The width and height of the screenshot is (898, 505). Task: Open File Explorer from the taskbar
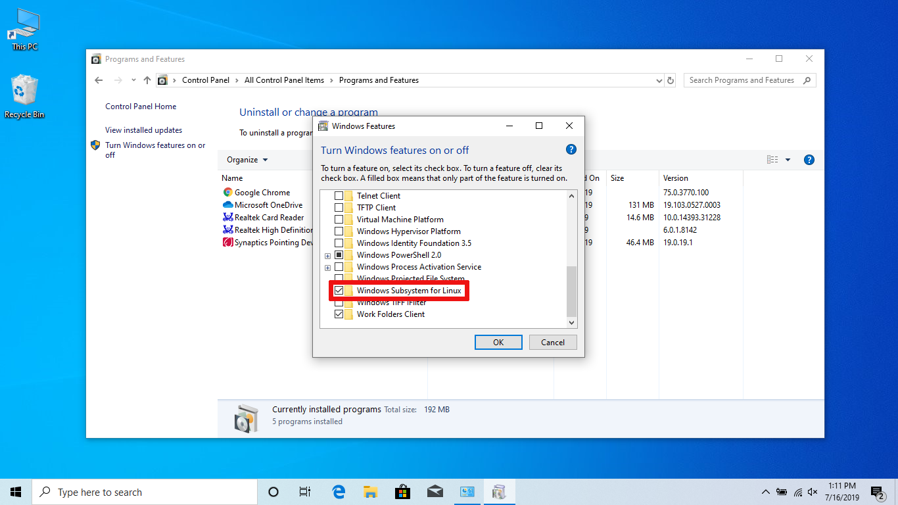pos(371,492)
